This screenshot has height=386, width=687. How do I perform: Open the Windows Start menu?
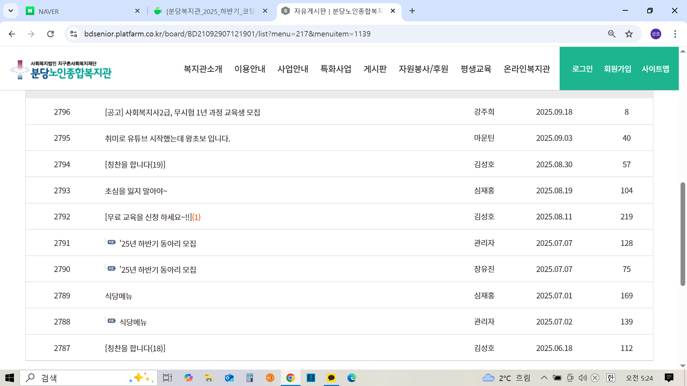tap(10, 378)
